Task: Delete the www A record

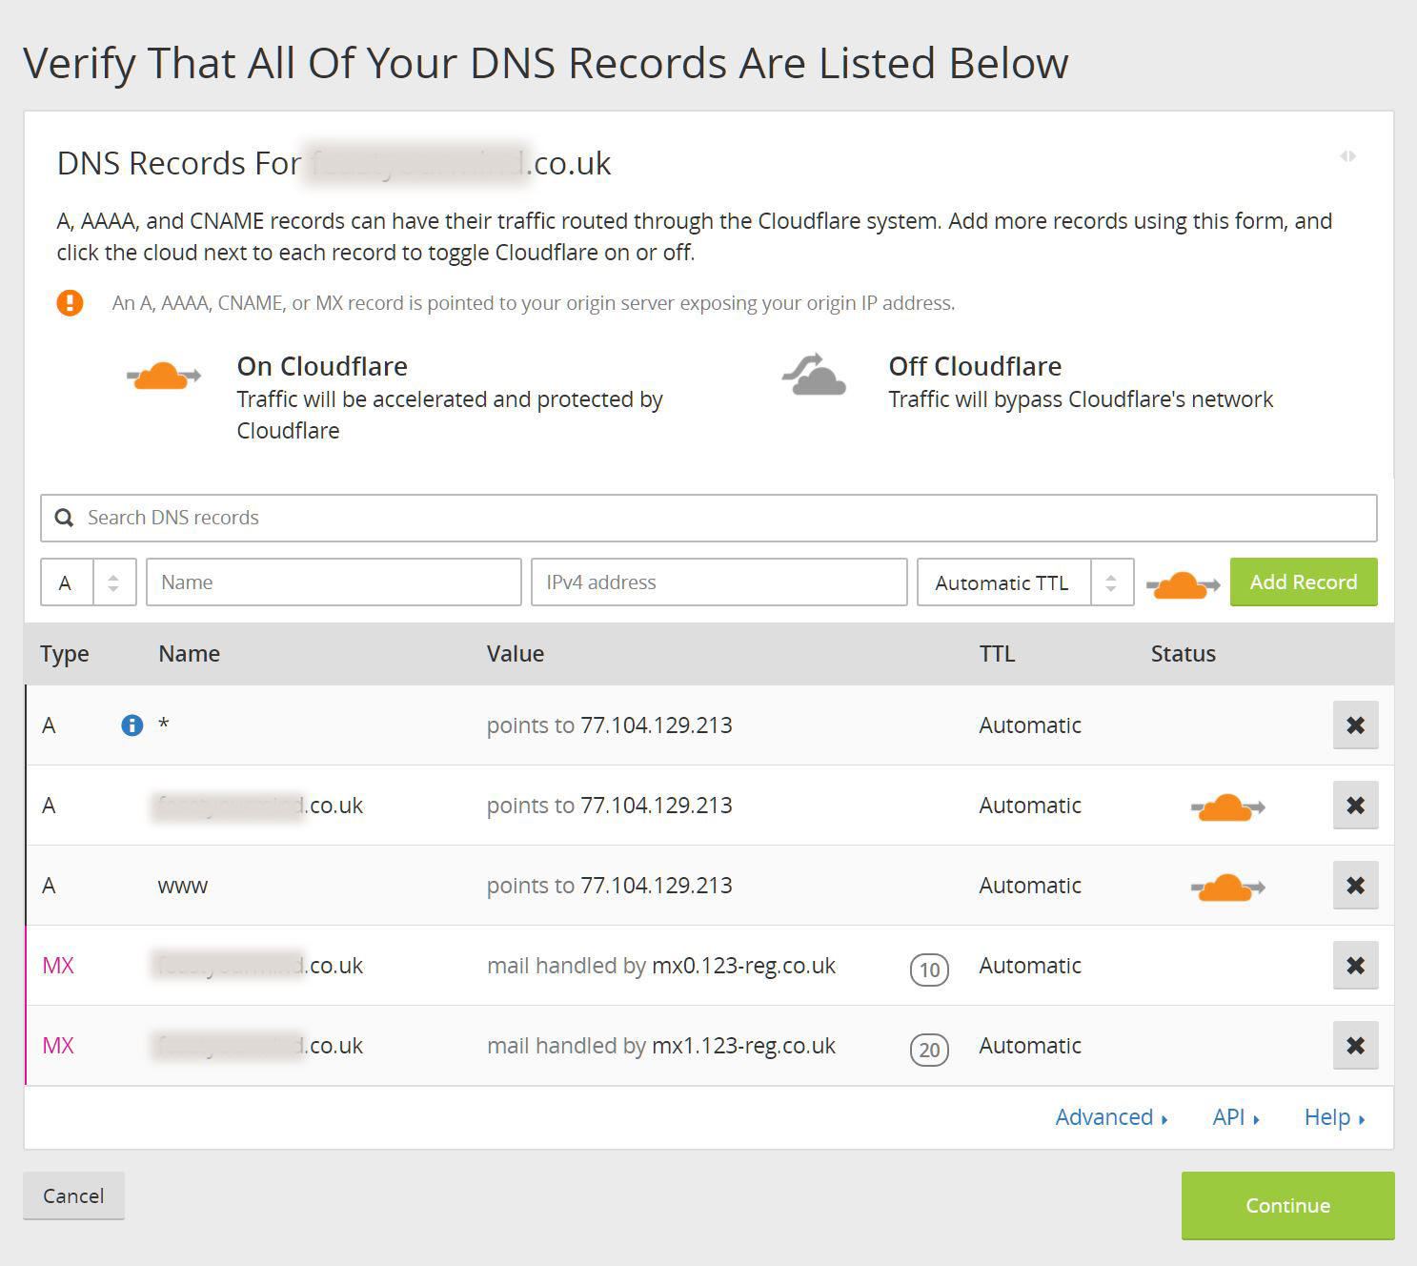Action: tap(1355, 886)
